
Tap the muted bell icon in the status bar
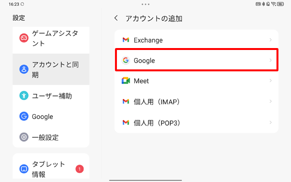(x=268, y=4)
